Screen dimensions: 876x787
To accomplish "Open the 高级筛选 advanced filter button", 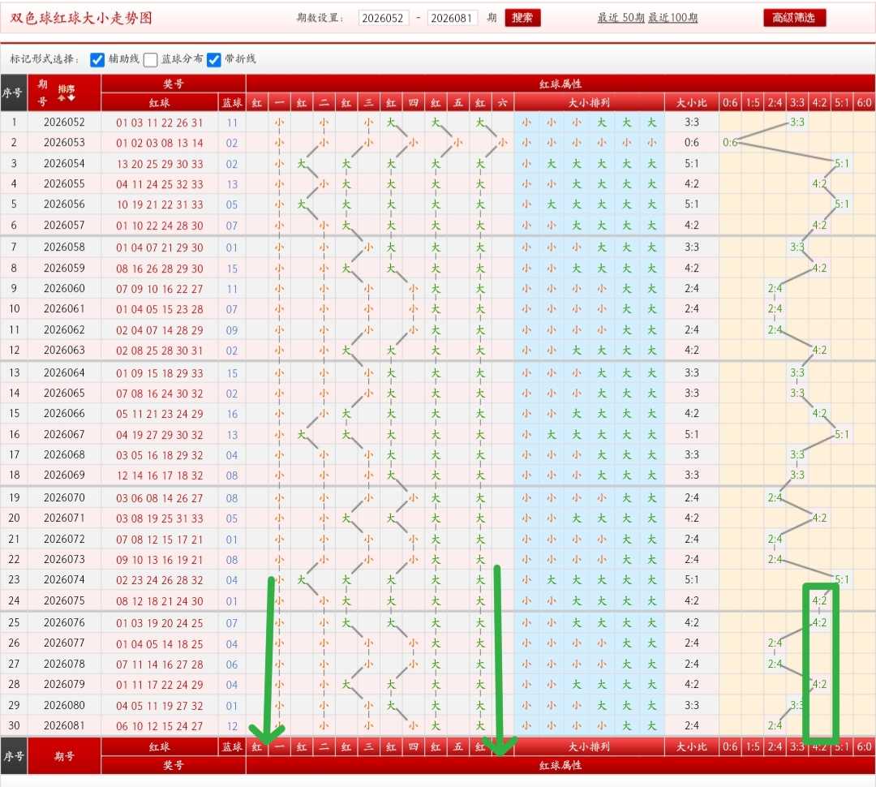I will 794,17.
